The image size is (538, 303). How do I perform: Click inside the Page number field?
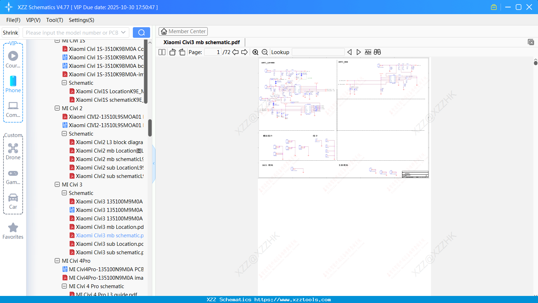213,52
